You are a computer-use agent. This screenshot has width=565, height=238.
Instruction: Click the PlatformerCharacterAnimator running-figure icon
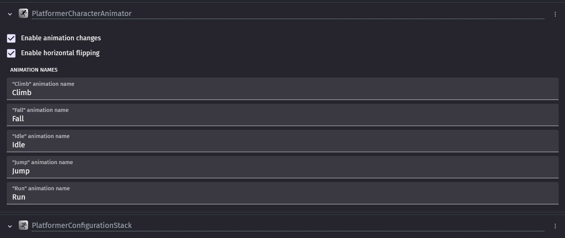point(24,13)
